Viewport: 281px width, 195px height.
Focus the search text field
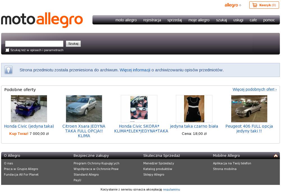coord(34,44)
